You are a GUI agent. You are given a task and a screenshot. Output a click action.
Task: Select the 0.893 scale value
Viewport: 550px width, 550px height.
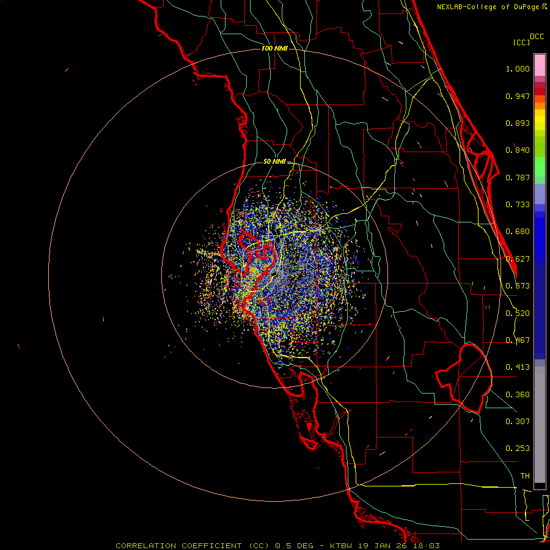point(518,123)
